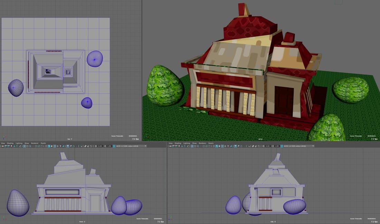This screenshot has height=224, width=380.
Task: Open View menu in side panel
Action: [x=171, y=143]
